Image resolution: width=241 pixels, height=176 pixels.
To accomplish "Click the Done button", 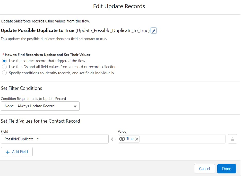I will click(x=227, y=169).
